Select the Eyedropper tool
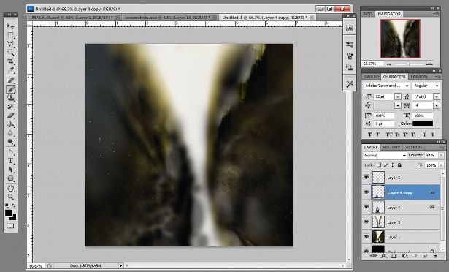Viewport: 449px width, 272px height. [x=11, y=69]
